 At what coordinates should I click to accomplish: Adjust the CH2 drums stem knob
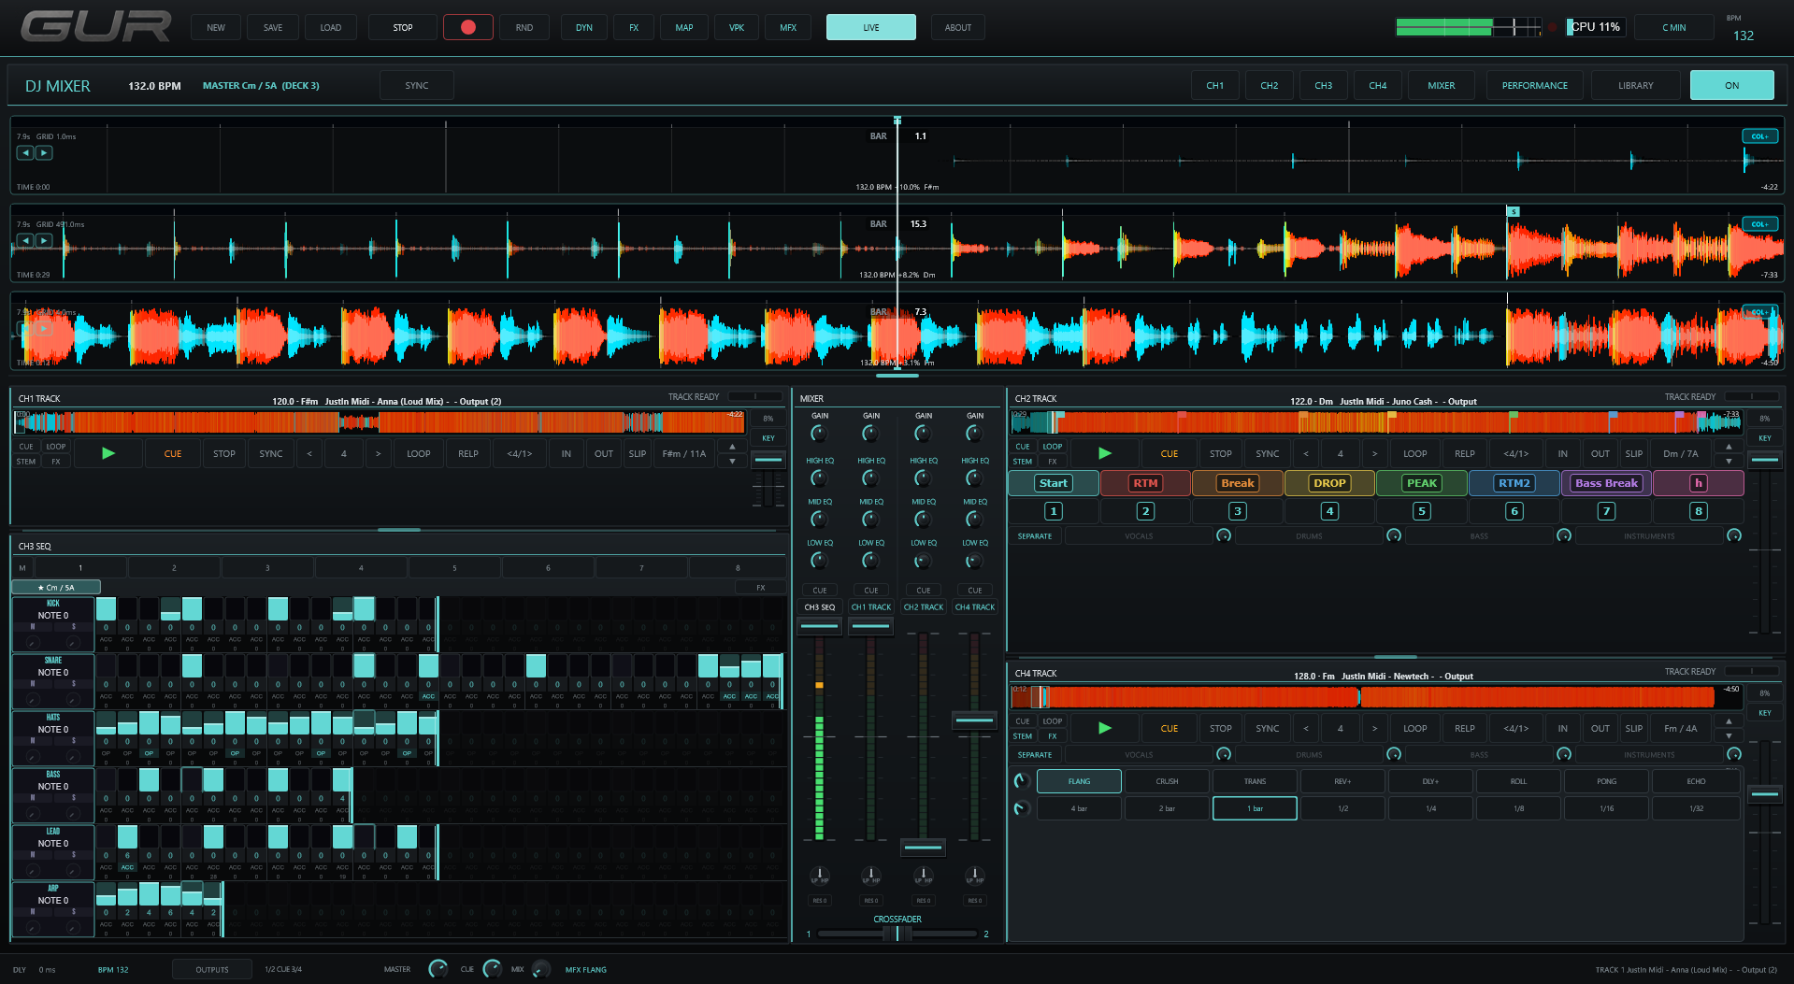tap(1394, 535)
